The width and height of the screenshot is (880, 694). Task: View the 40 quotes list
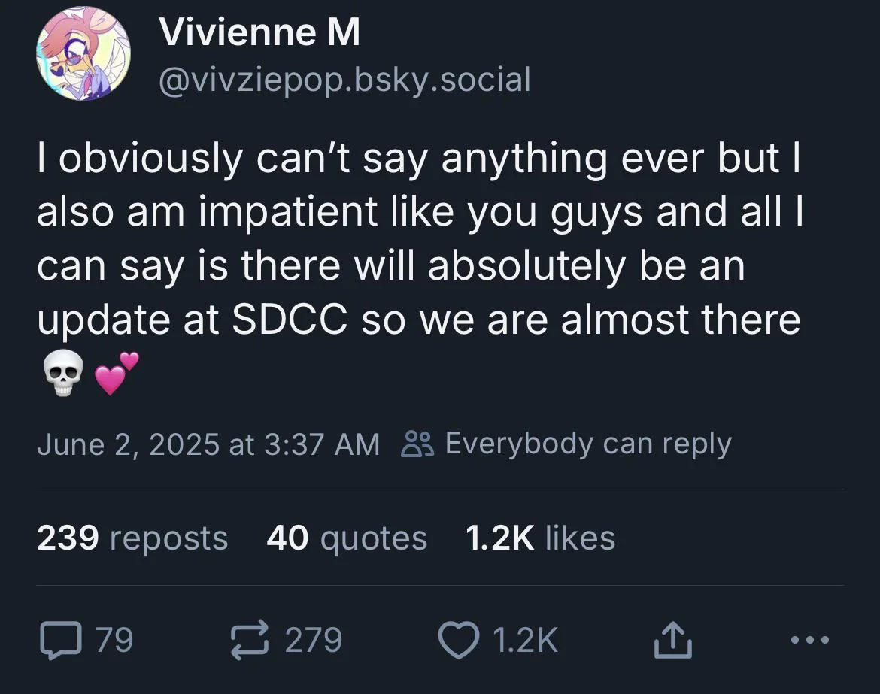click(346, 538)
